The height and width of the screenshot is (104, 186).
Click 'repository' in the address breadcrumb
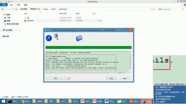pyautogui.click(x=63, y=9)
